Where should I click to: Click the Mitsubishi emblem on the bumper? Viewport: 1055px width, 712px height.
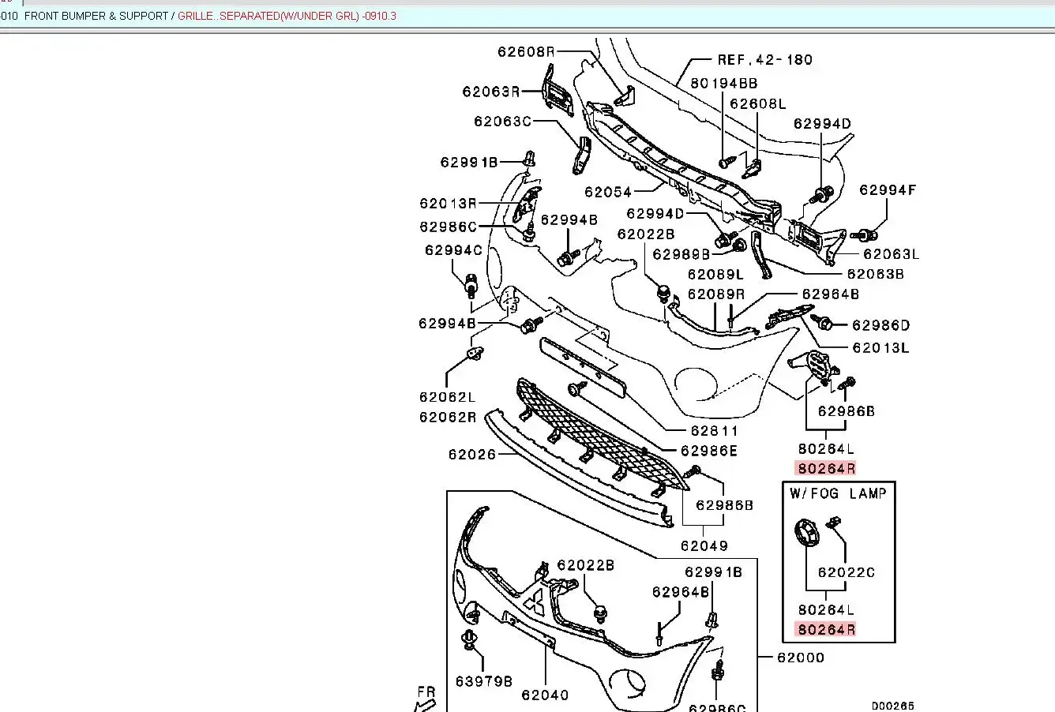point(535,602)
